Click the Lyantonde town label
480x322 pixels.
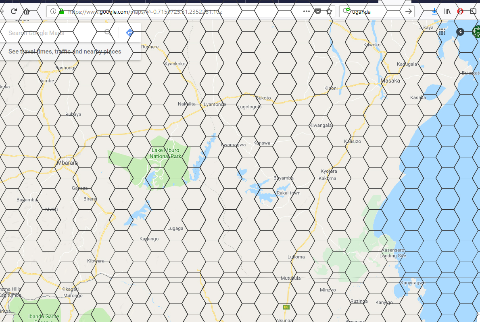click(x=215, y=104)
